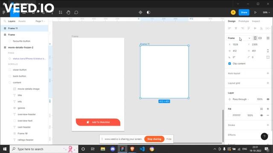This screenshot has width=273, height=153.
Task: Set frame to portrait orientation
Action: pyautogui.click(x=255, y=38)
